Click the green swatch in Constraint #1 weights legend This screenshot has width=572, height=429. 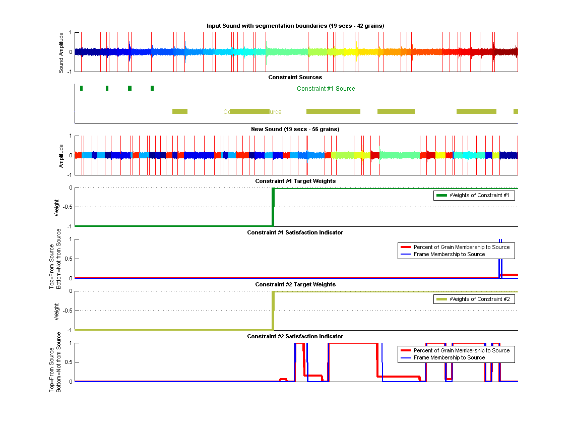click(441, 196)
